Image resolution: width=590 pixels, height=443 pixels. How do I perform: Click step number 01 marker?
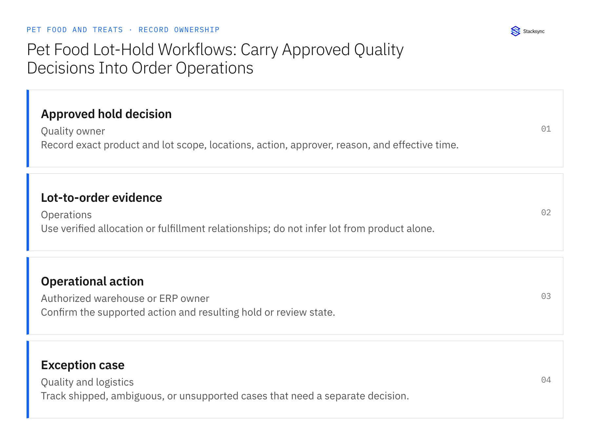pos(546,129)
